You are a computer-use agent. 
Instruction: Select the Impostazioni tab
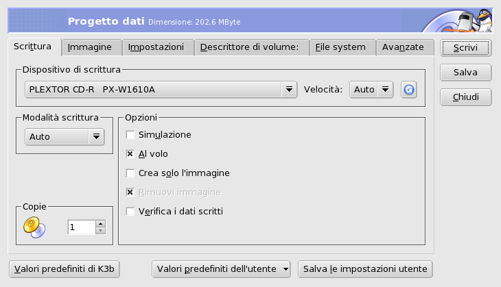pos(157,47)
